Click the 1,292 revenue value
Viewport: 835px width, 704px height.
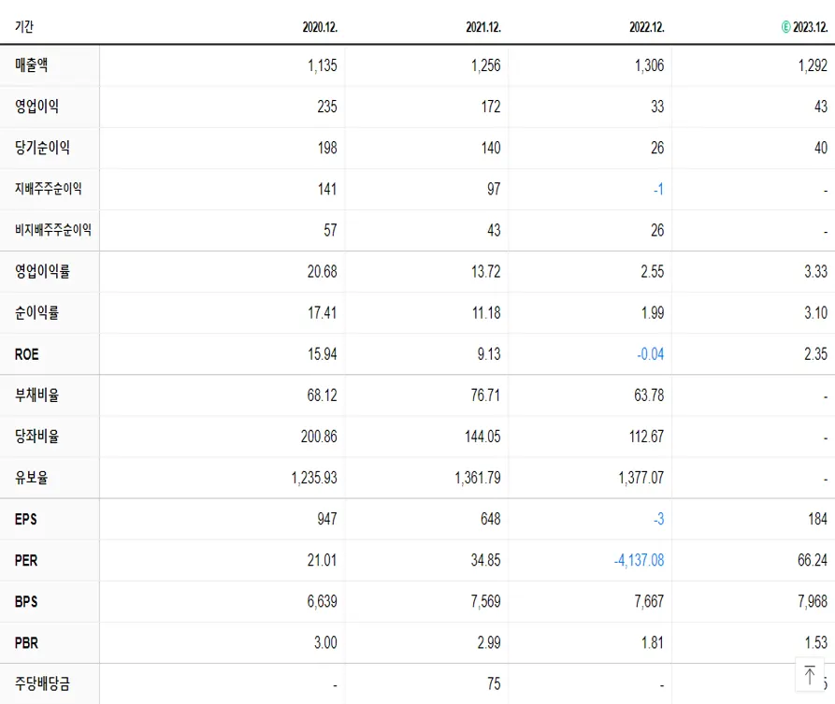(x=813, y=65)
